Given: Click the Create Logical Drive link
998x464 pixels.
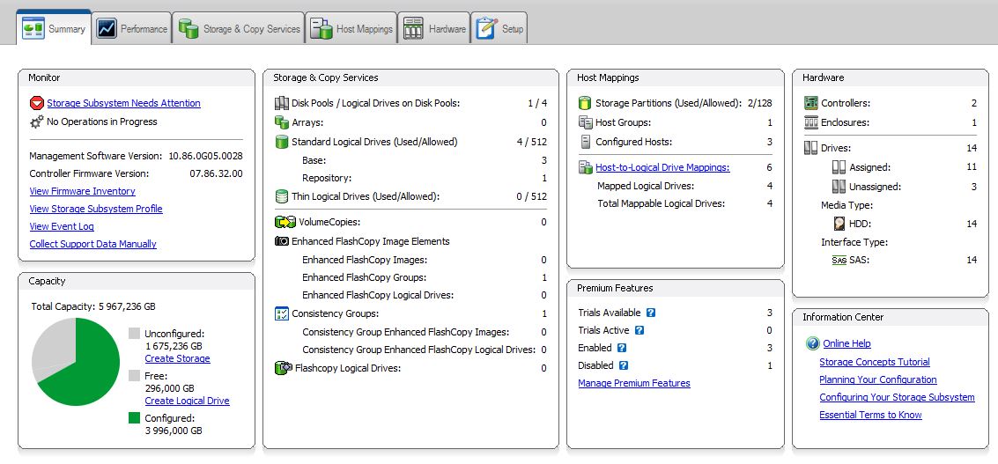Looking at the screenshot, I should point(187,401).
